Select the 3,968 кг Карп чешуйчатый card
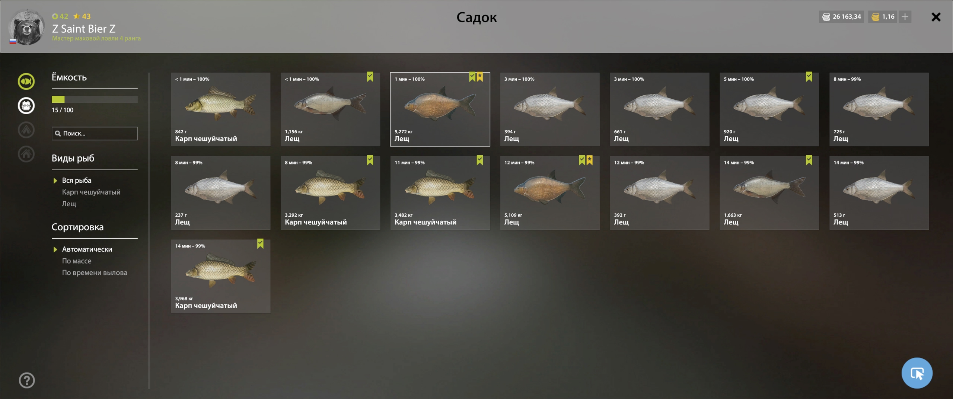The width and height of the screenshot is (953, 399). (x=220, y=276)
